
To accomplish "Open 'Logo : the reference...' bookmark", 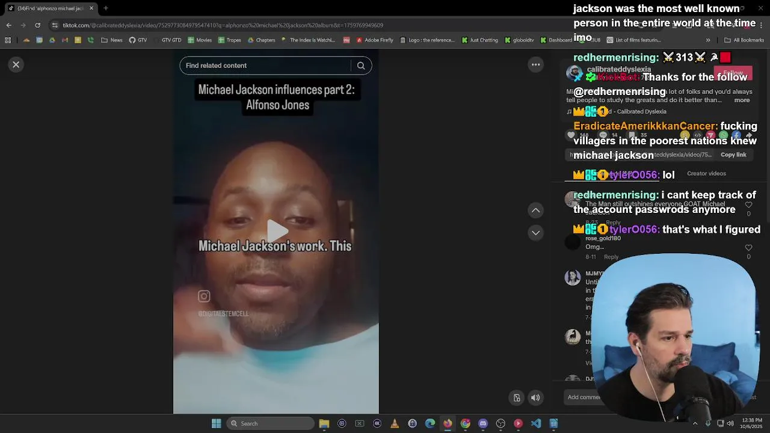I will click(427, 40).
